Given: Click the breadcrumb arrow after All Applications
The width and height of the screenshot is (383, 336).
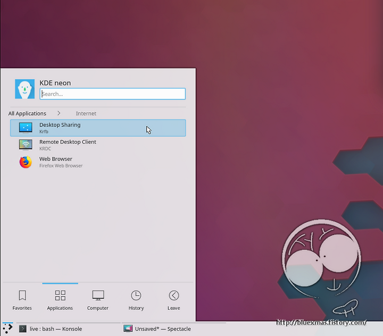Looking at the screenshot, I should click(59, 113).
